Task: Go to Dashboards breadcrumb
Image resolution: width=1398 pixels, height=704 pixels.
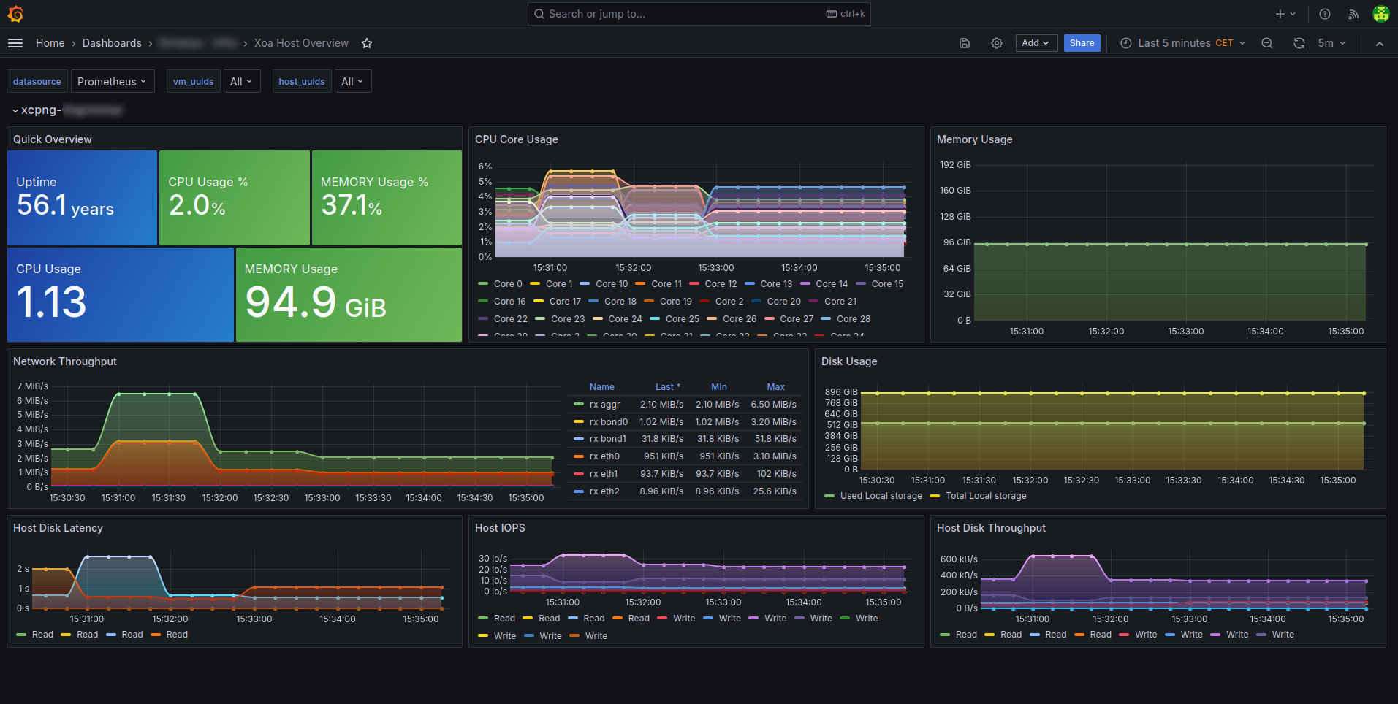Action: (112, 43)
